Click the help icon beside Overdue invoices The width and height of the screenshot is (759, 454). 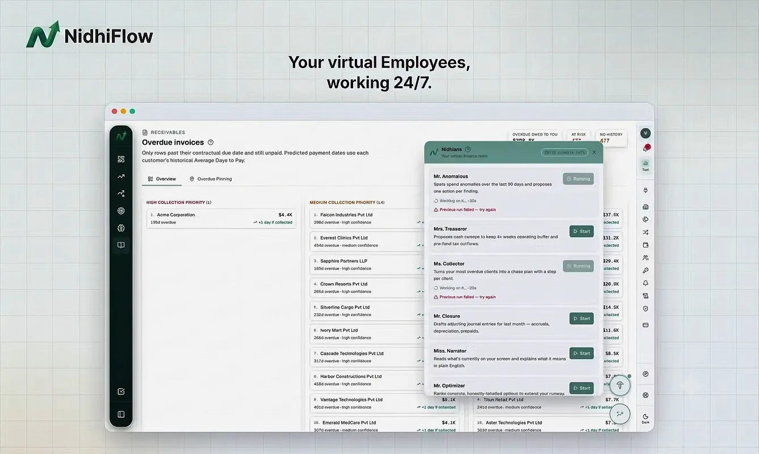pos(211,142)
